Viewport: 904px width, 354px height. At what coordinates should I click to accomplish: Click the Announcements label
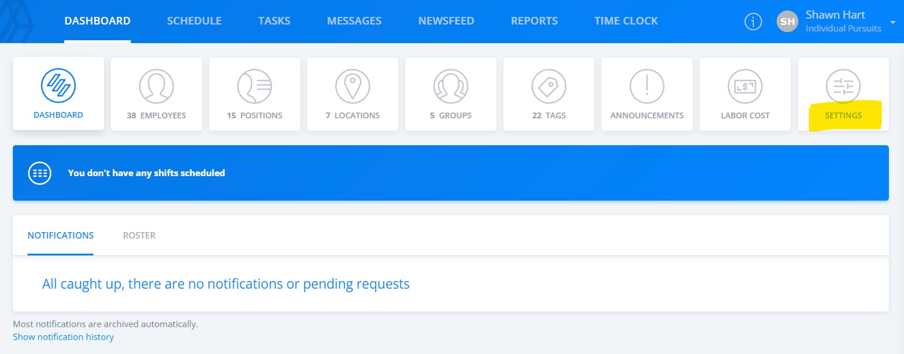tap(647, 115)
